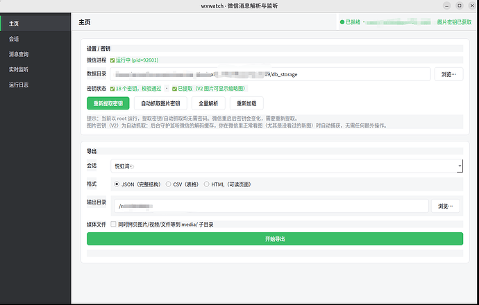Viewport: 479px width, 305px height.
Task: Click the green 已就绪 status indicator
Action: coord(350,22)
